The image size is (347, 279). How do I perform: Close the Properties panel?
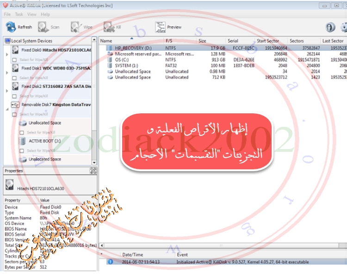93,171
